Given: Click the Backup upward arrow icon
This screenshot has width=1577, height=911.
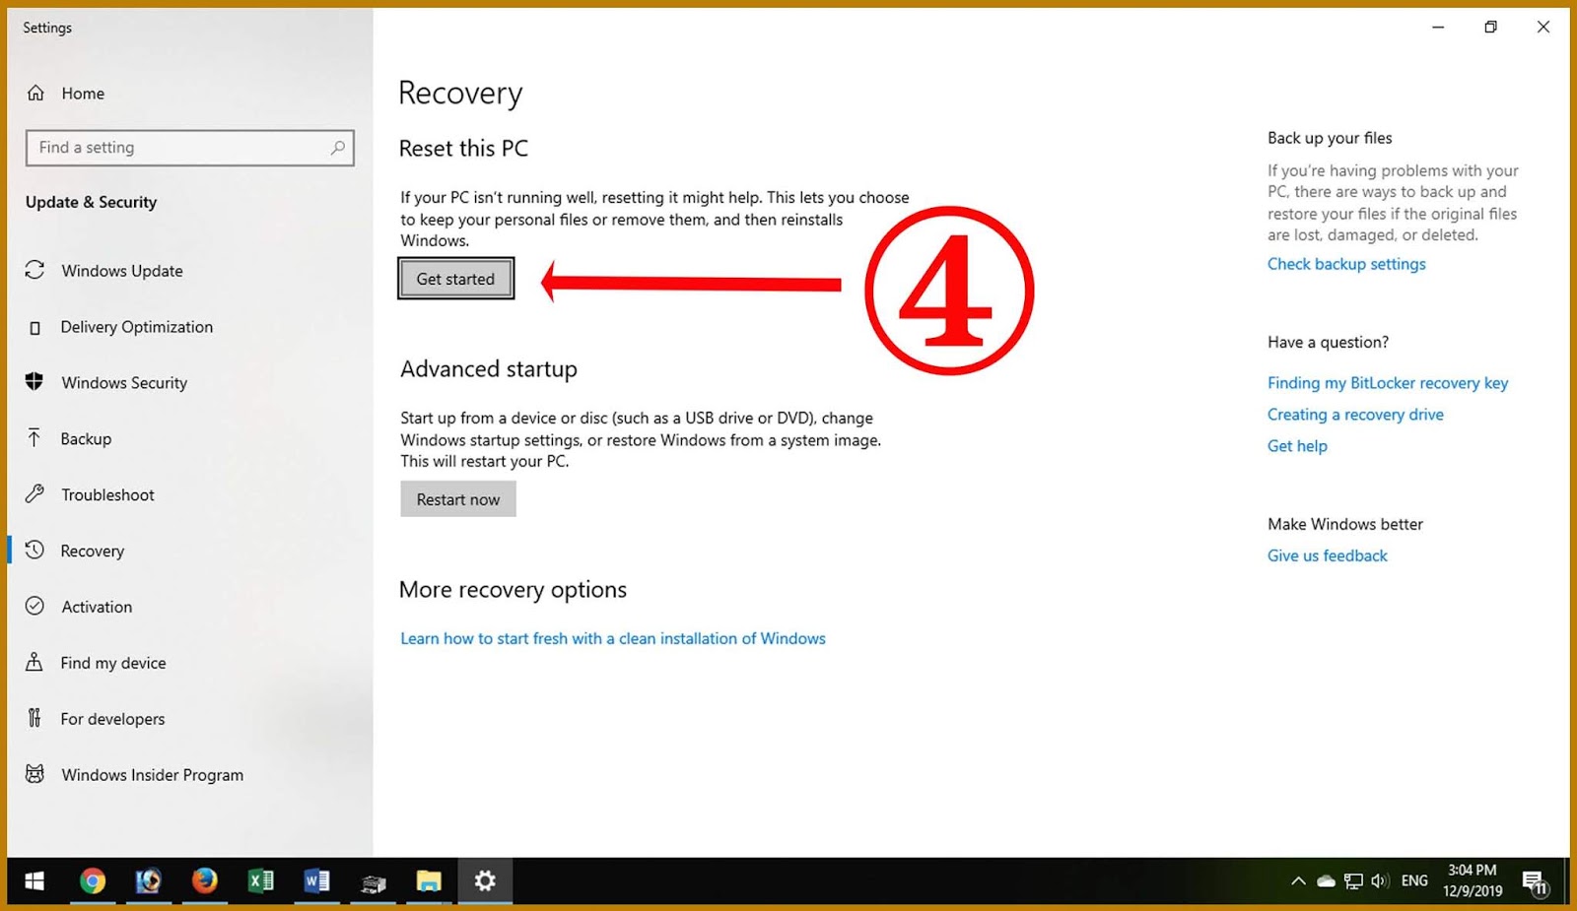Looking at the screenshot, I should [34, 438].
